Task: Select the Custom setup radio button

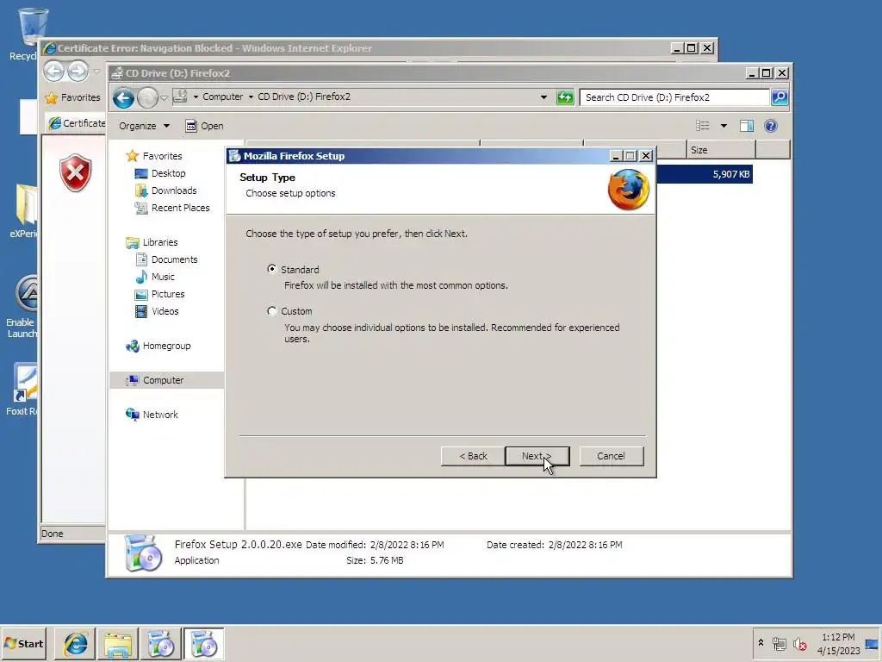Action: [x=272, y=310]
